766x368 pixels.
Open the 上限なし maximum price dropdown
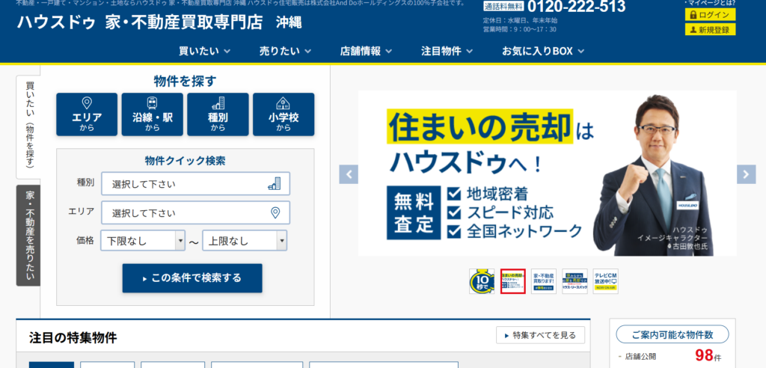click(245, 241)
